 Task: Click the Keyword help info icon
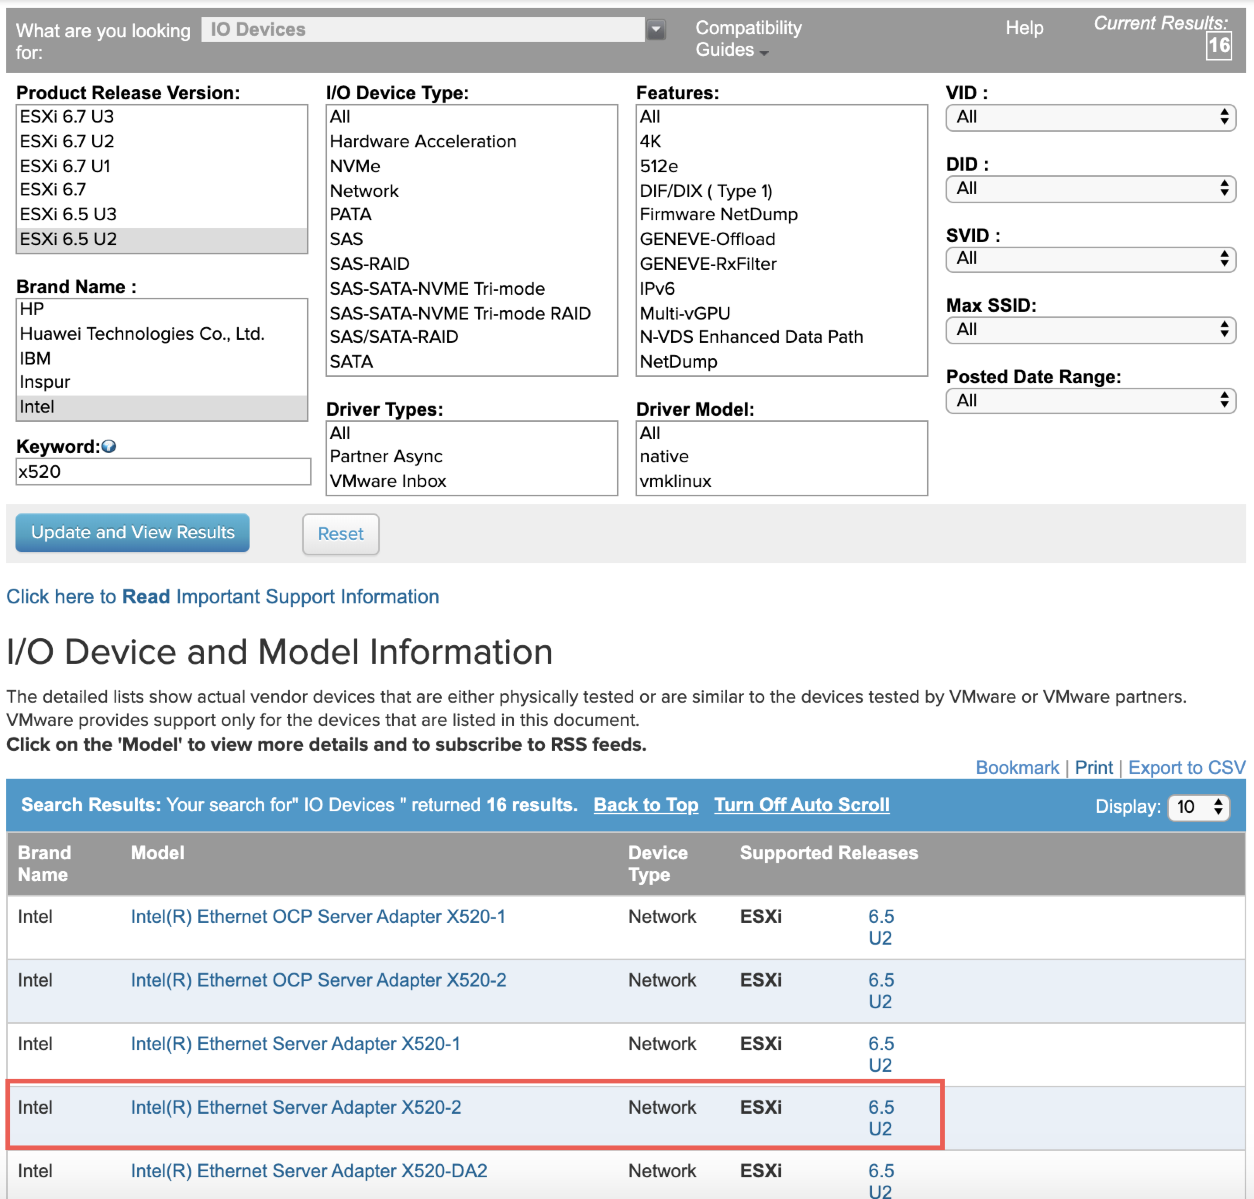(109, 446)
